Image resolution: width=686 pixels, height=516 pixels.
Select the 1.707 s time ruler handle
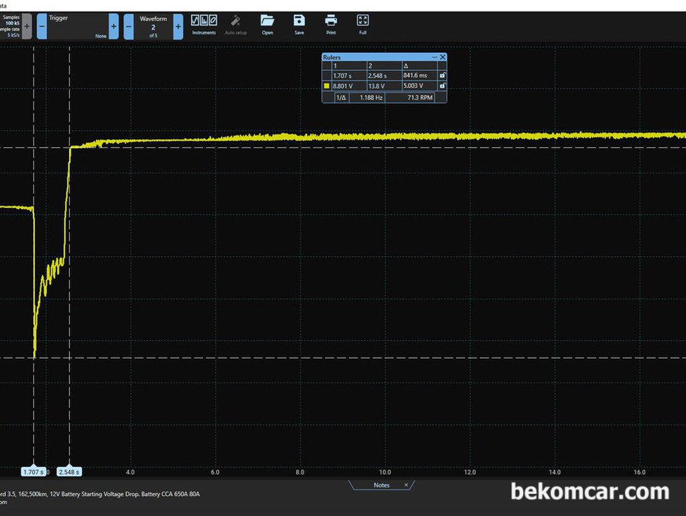click(x=33, y=472)
